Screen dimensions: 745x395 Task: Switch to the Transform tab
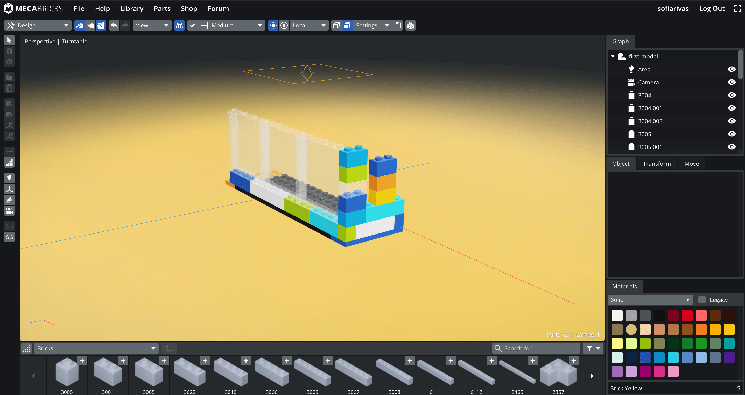coord(657,164)
